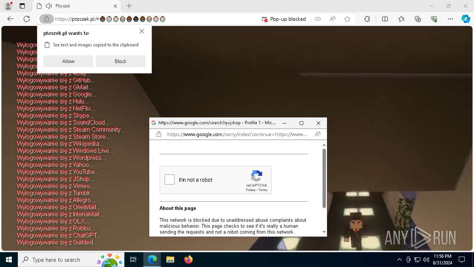The height and width of the screenshot is (267, 474).
Task: Click 'Wylogowywanie się z Roblox...' text
Action: click(56, 228)
